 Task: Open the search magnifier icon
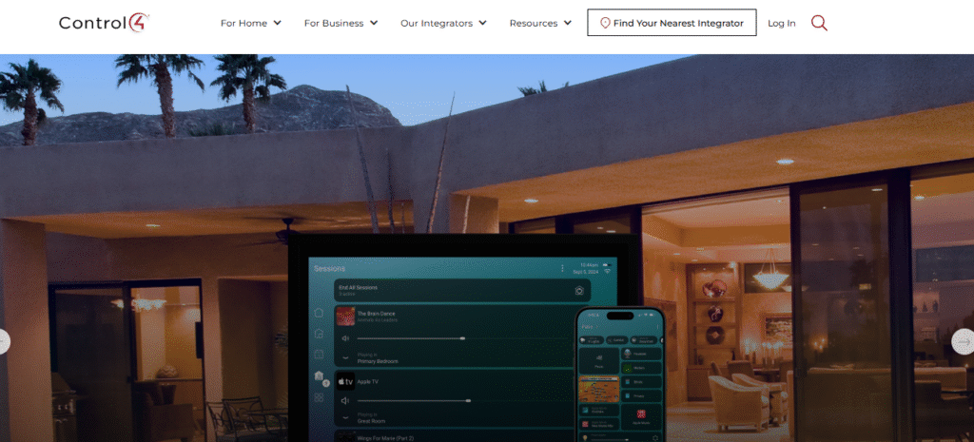coord(819,23)
